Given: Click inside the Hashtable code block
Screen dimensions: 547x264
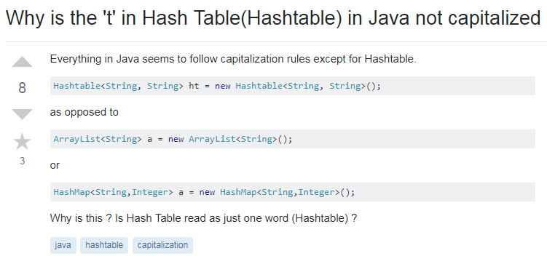Looking at the screenshot, I should pyautogui.click(x=293, y=86).
